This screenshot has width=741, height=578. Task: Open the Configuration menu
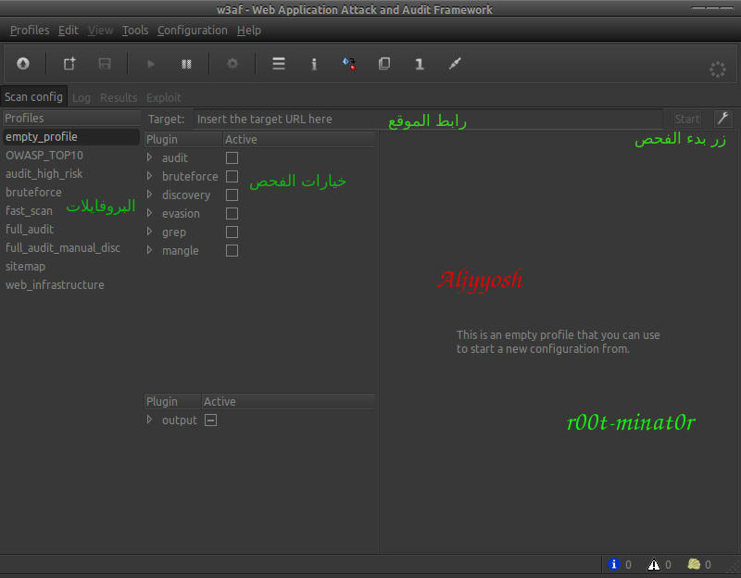pyautogui.click(x=193, y=31)
